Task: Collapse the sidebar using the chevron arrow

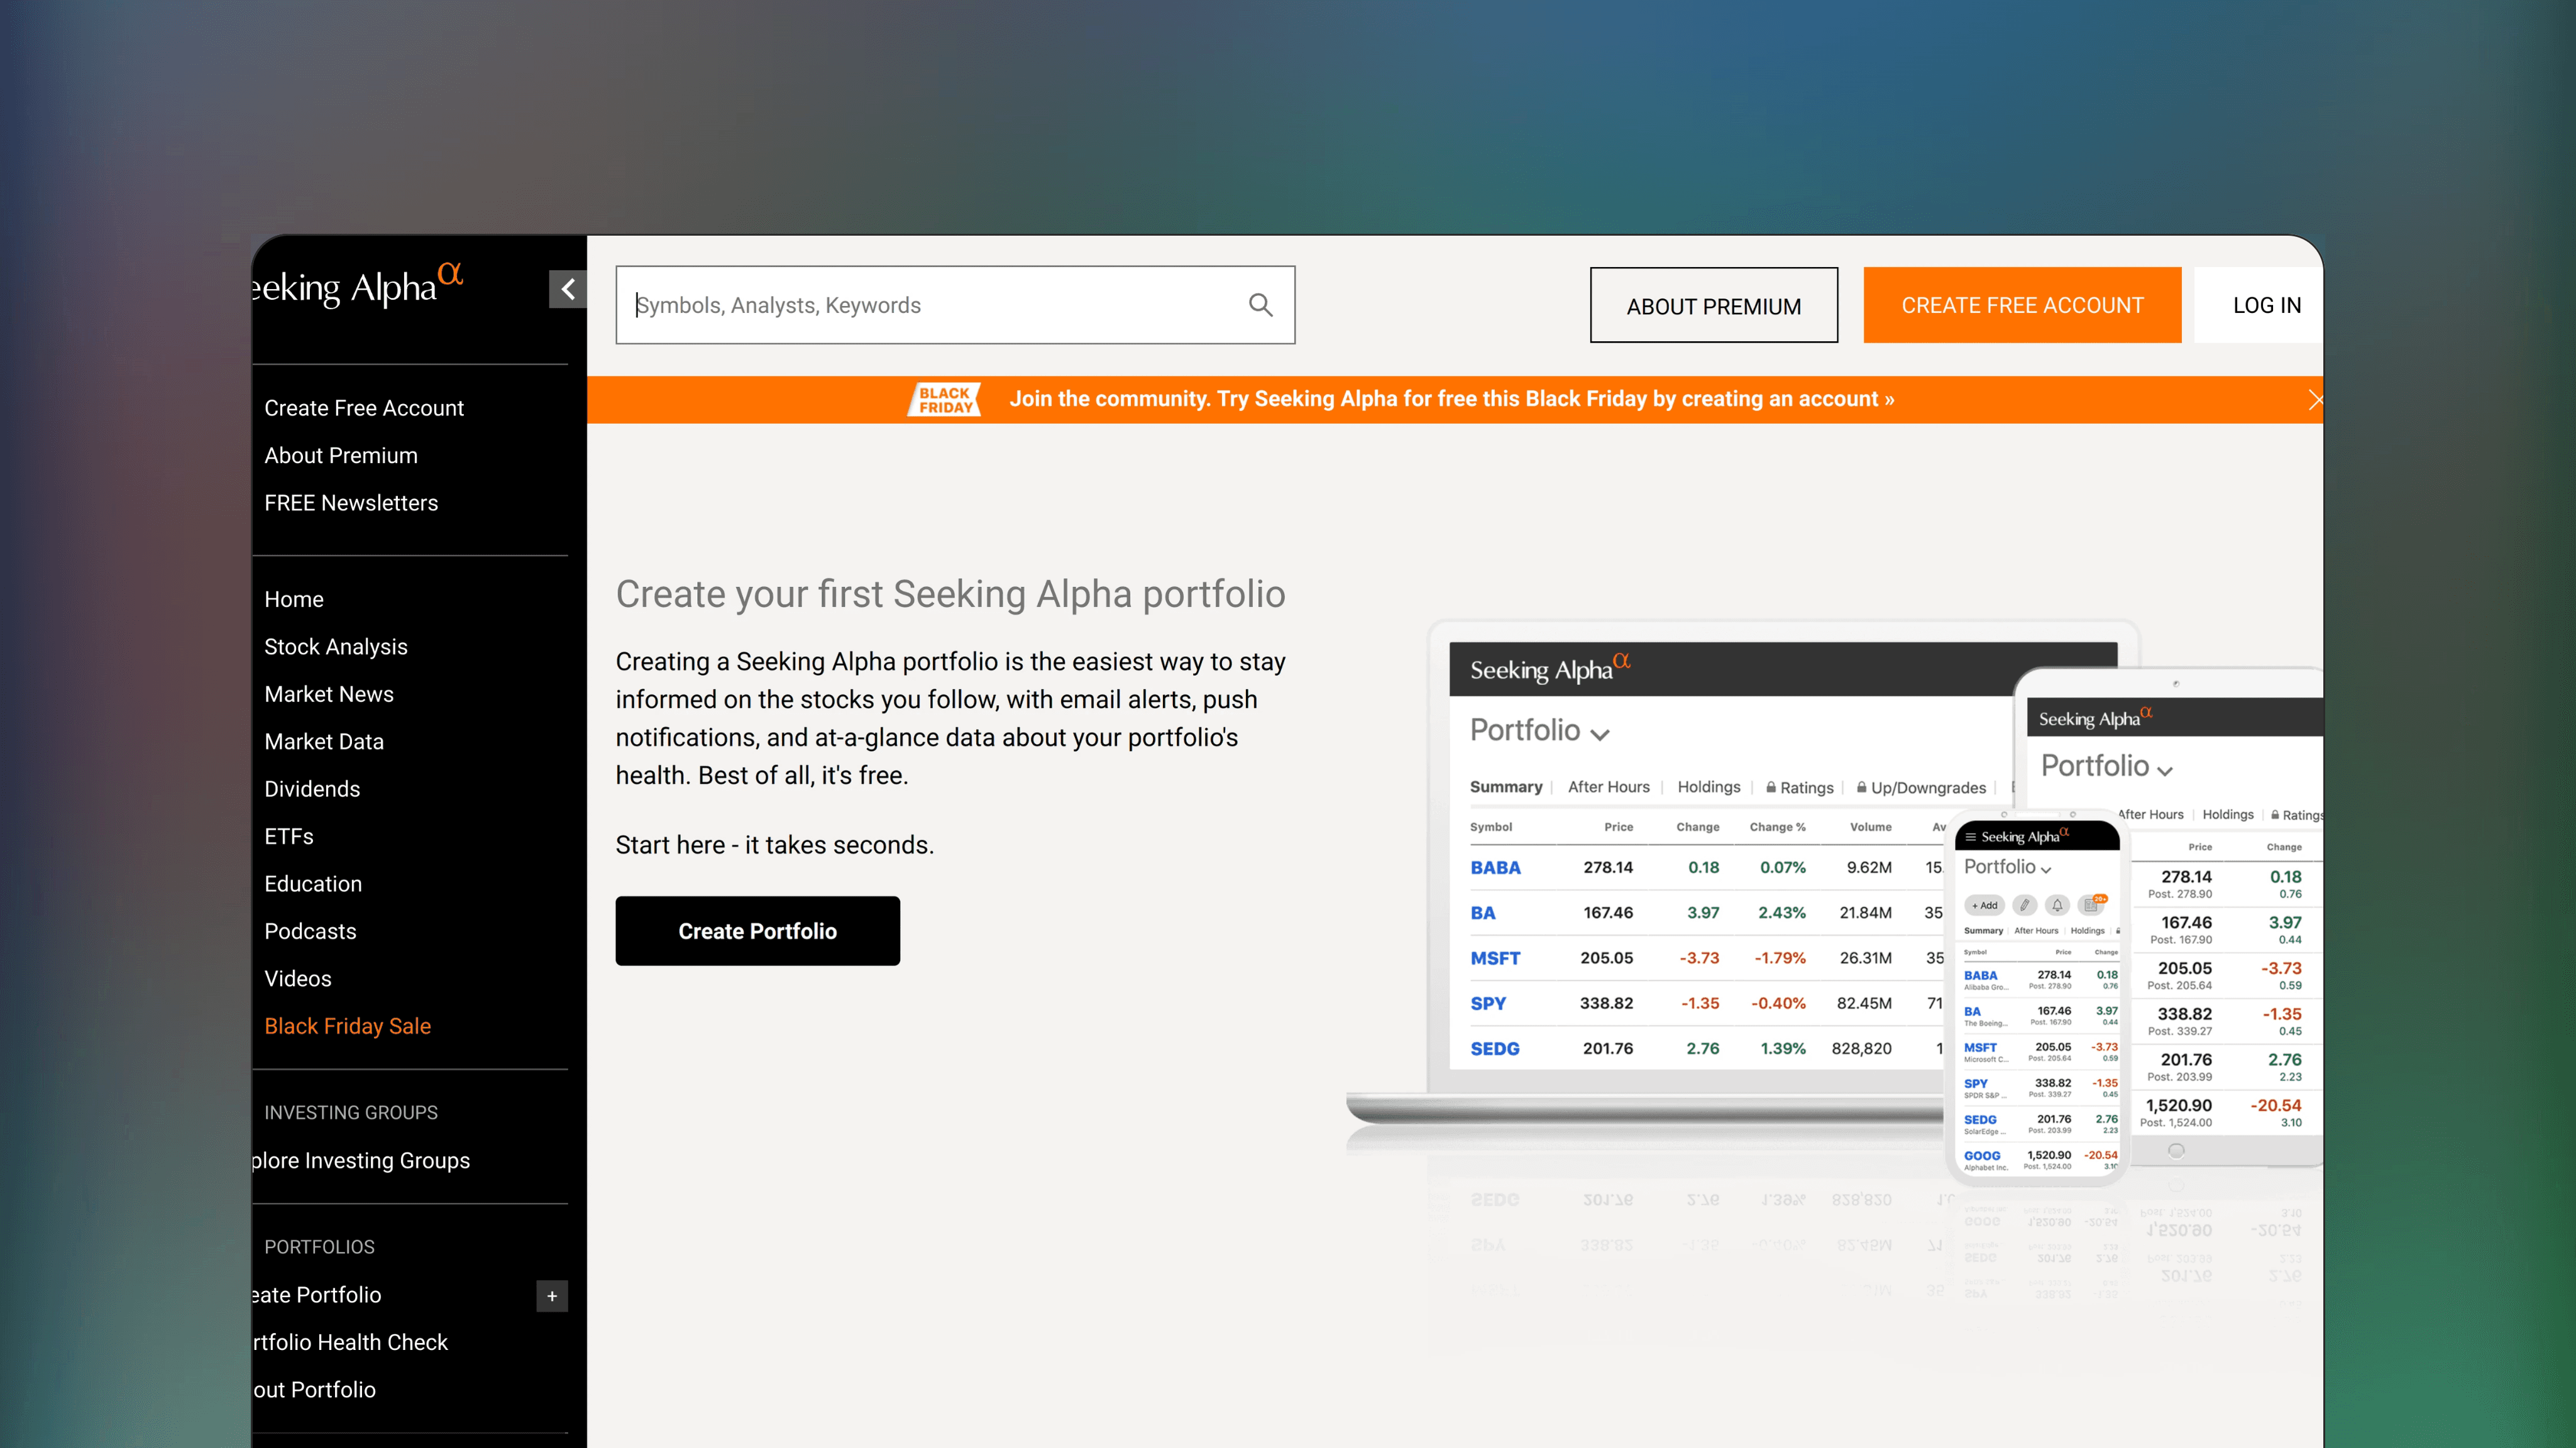Action: click(567, 289)
